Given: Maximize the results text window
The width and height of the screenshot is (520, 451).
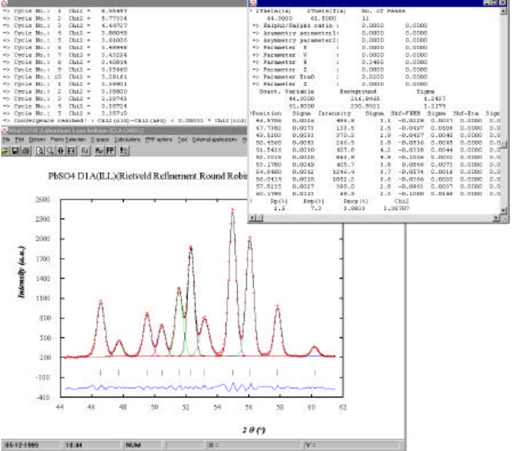Looking at the screenshot, I should click(x=494, y=3).
